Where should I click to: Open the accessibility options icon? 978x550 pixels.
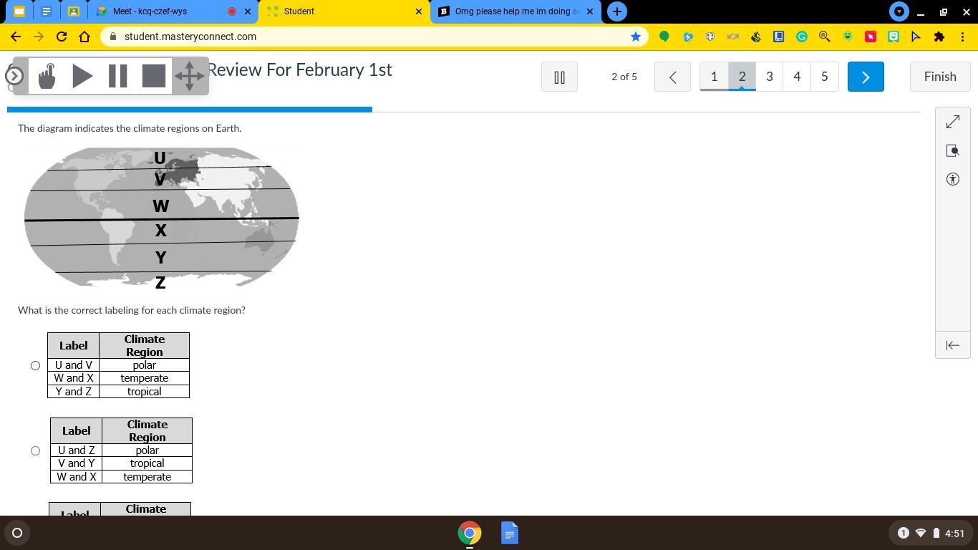pyautogui.click(x=952, y=180)
